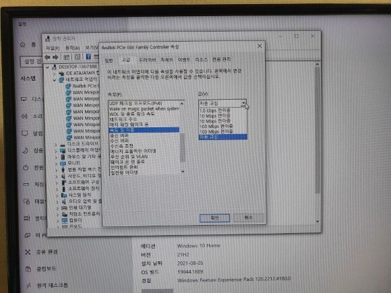Select 에너지 효율적인 이더넷 property
The image size is (391, 293).
click(145, 152)
